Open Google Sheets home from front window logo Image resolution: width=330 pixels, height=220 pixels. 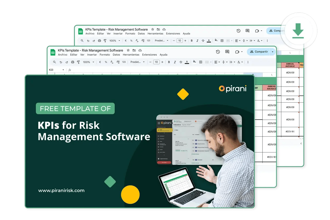tap(53, 52)
